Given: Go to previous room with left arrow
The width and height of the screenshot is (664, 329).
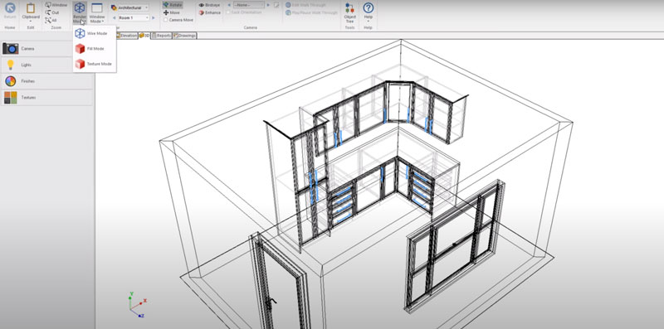Looking at the screenshot, I should tap(114, 17).
